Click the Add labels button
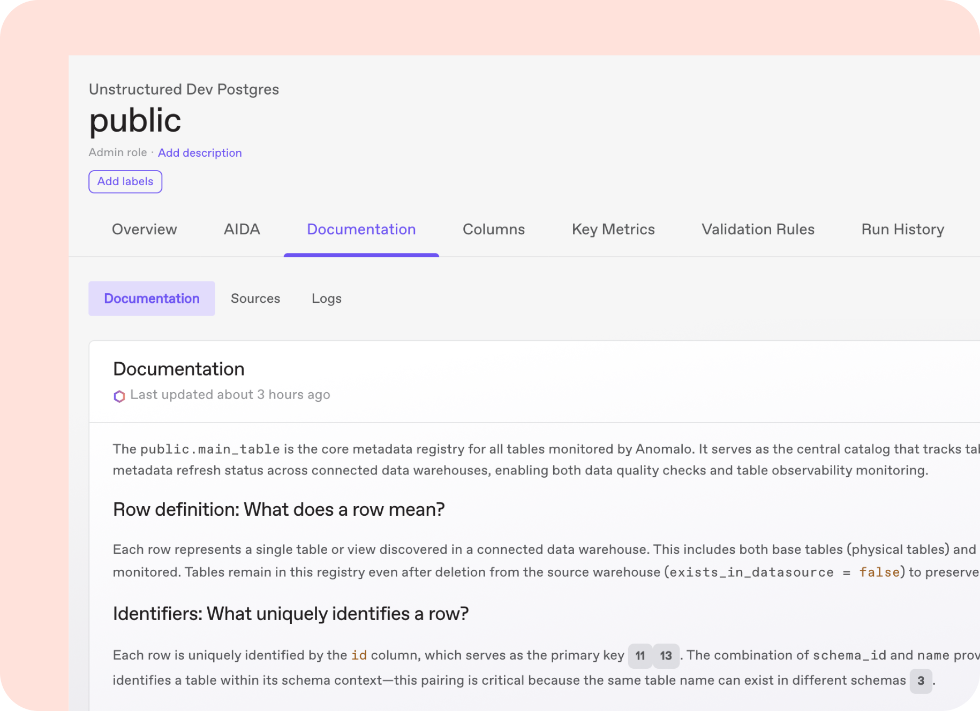 tap(125, 182)
